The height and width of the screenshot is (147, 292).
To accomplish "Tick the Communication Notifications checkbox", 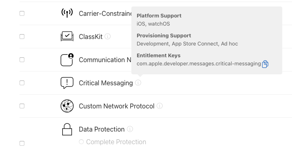I will point(22,60).
